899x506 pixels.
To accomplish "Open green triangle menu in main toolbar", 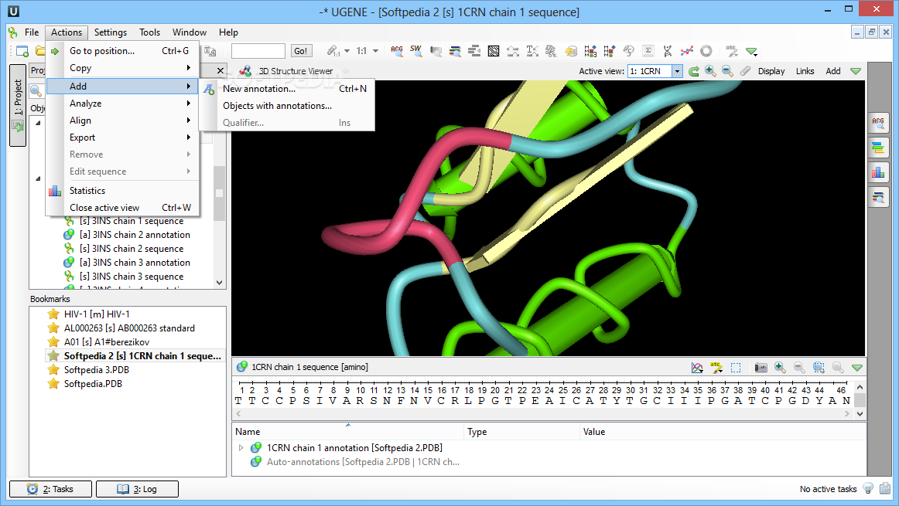I will pyautogui.click(x=752, y=52).
